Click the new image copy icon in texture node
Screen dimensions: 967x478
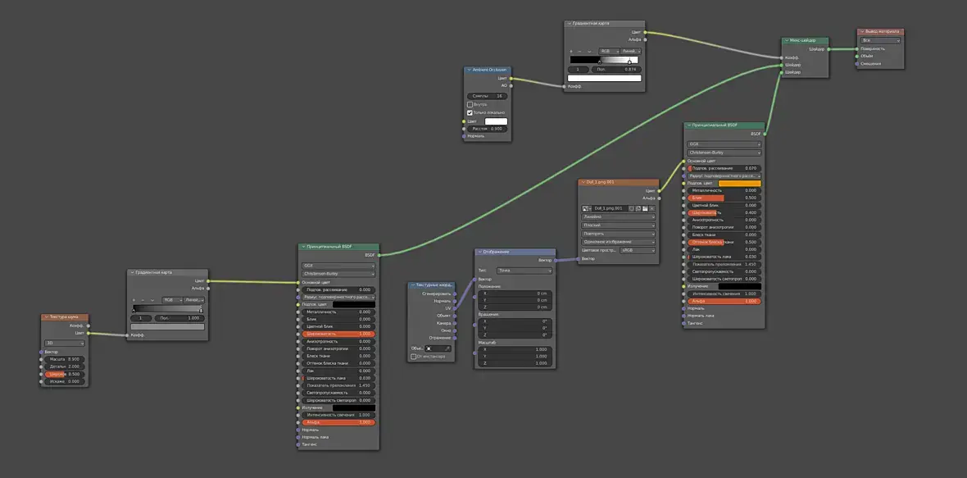(638, 208)
